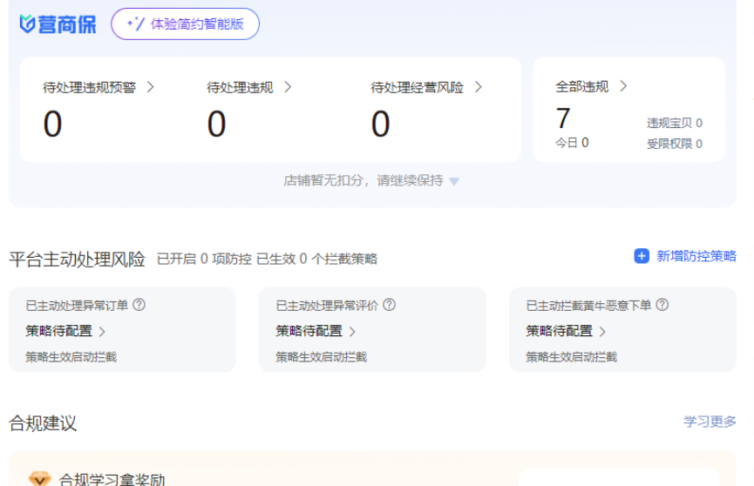Click the gift icon beside 合规学习拿奖励
The image size is (754, 486).
(x=40, y=478)
